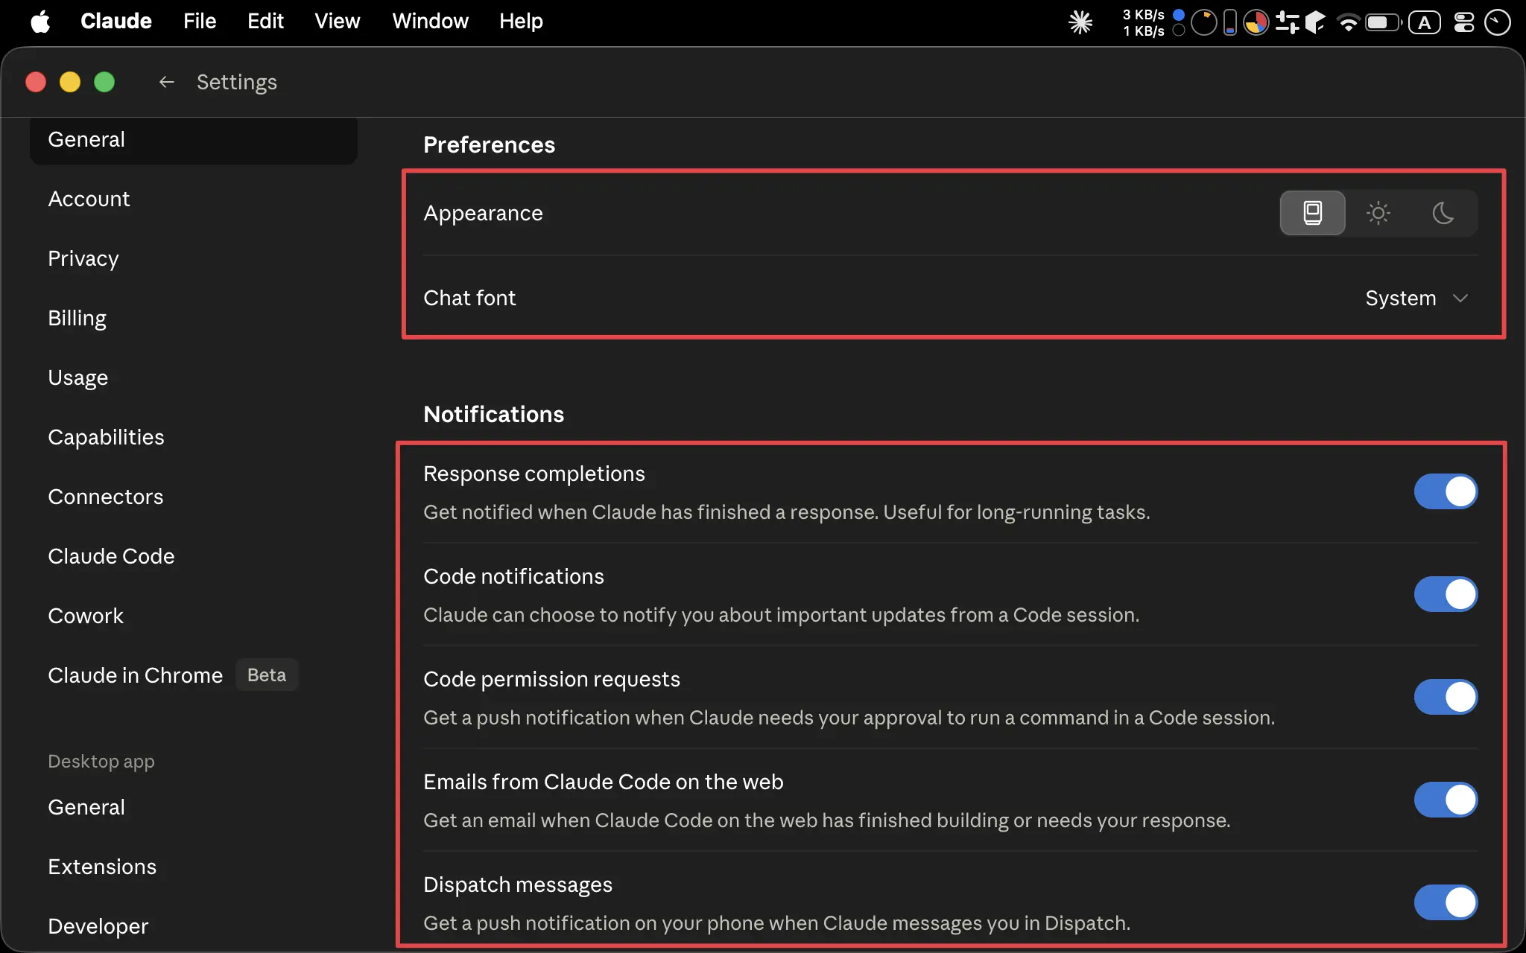Viewport: 1526px width, 953px height.
Task: Open Claude in Chrome settings
Action: (x=194, y=675)
